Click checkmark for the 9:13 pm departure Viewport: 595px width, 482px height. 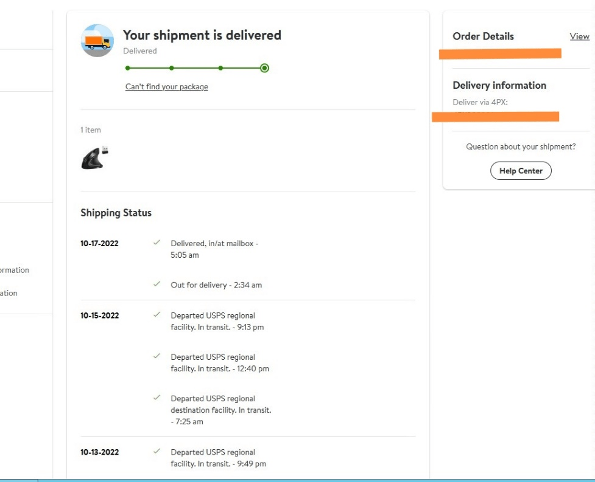(157, 315)
